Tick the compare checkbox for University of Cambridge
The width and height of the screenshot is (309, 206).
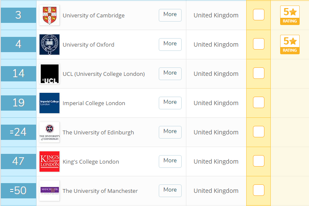[258, 15]
